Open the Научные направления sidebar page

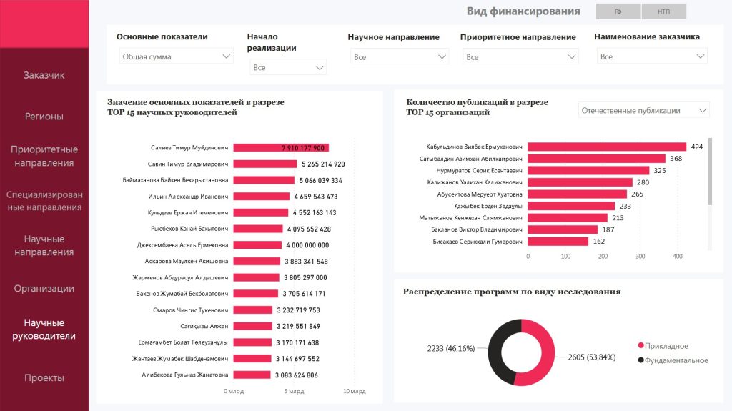pos(44,245)
